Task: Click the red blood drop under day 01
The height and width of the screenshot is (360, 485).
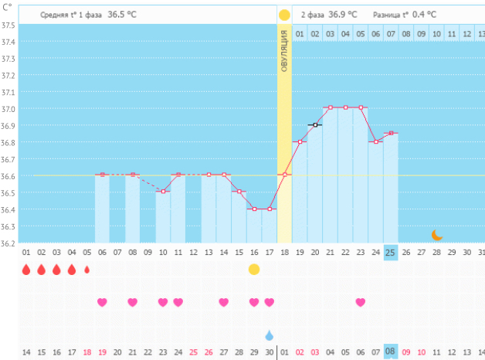Action: [25, 270]
